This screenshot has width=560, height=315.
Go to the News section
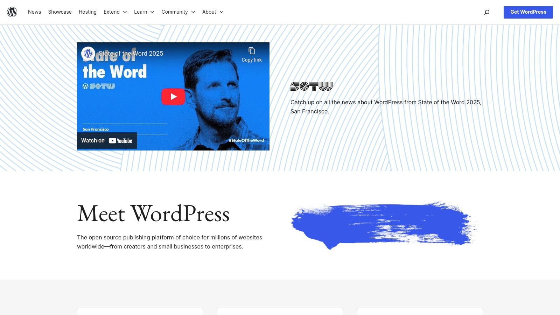point(34,12)
